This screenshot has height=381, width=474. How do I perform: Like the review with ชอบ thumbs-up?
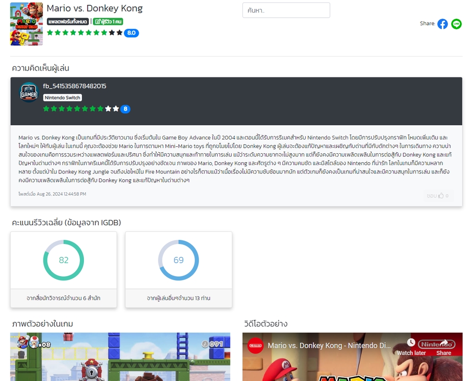click(437, 196)
